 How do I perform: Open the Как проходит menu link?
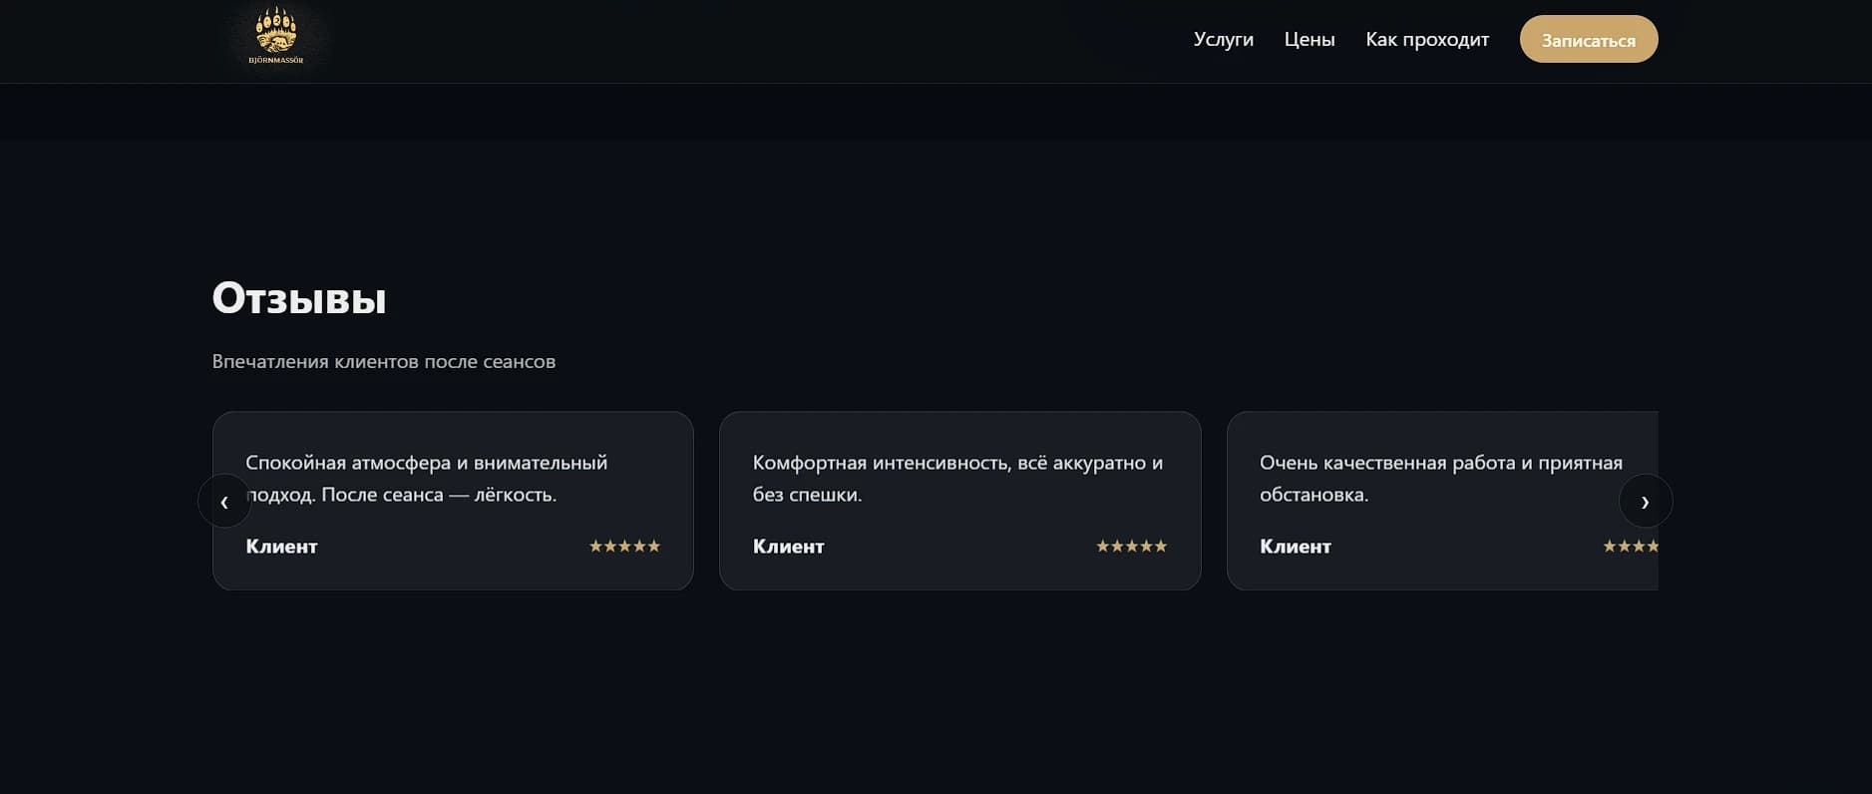point(1426,39)
